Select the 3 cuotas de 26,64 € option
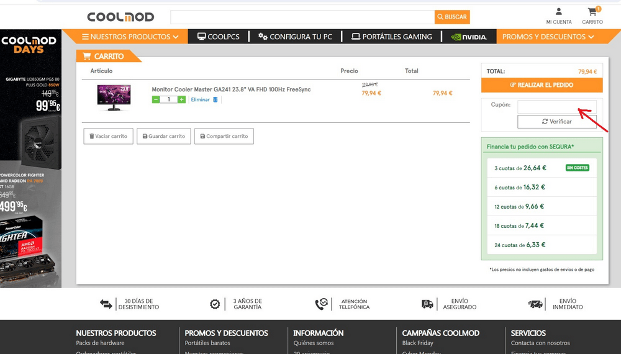621x354 pixels. pos(542,168)
